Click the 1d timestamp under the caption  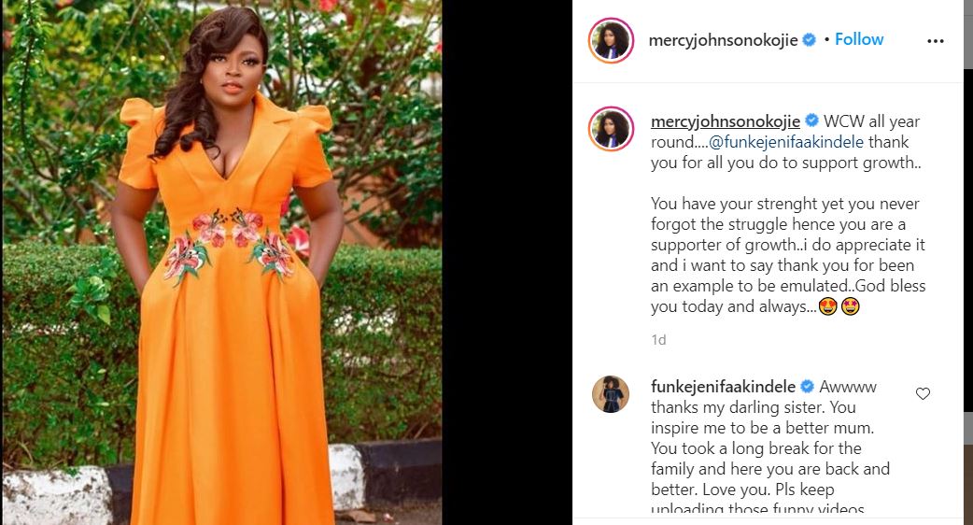pyautogui.click(x=658, y=339)
